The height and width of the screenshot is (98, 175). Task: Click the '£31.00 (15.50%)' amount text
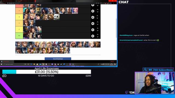(x=47, y=72)
